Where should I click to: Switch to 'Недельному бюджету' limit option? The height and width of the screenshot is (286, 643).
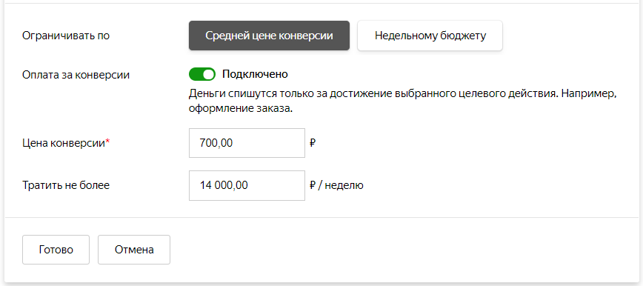pos(430,36)
